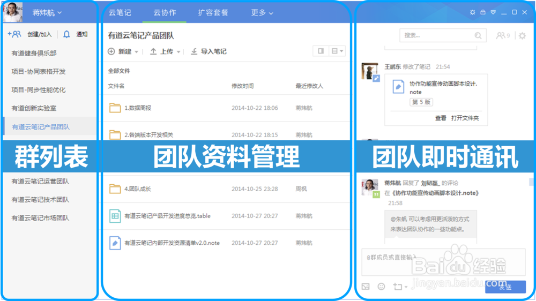Click the notification bell icon
536x301 pixels.
(x=66, y=34)
